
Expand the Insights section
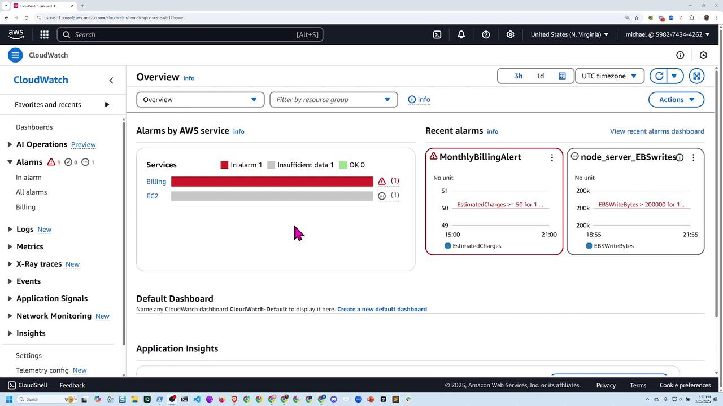click(x=10, y=333)
